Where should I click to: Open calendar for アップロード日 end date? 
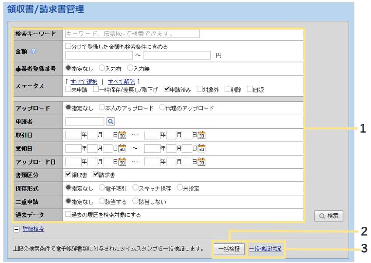pos(201,162)
